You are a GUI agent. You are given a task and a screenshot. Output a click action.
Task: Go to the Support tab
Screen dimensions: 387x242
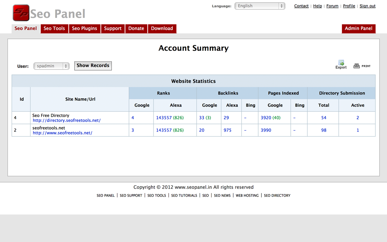coord(113,28)
